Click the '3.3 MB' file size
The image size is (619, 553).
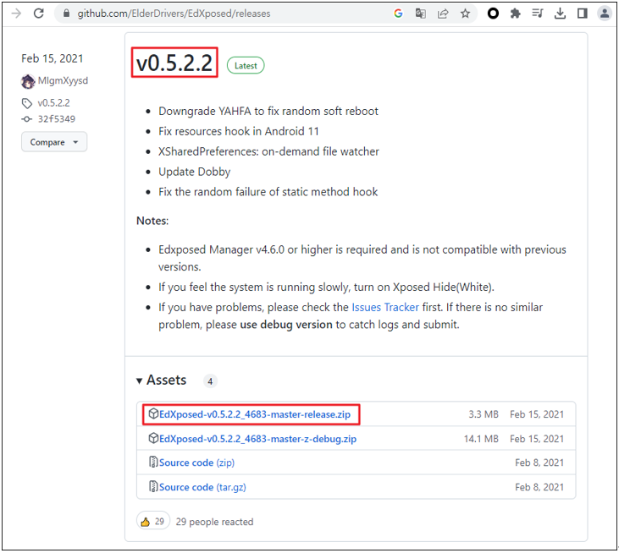pos(484,414)
